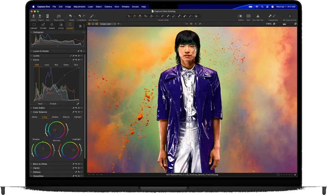Show the Grid overlay
The width and height of the screenshot is (327, 195).
click(x=248, y=16)
